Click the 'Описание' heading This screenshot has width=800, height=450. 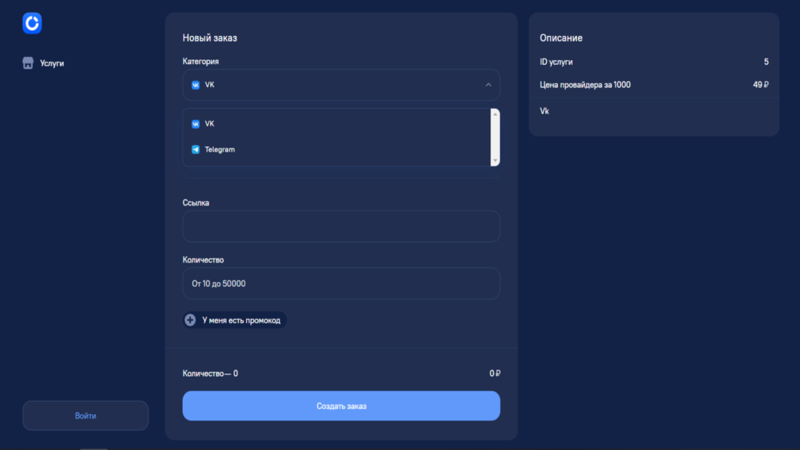561,37
